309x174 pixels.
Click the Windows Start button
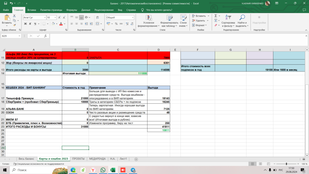click(5, 170)
